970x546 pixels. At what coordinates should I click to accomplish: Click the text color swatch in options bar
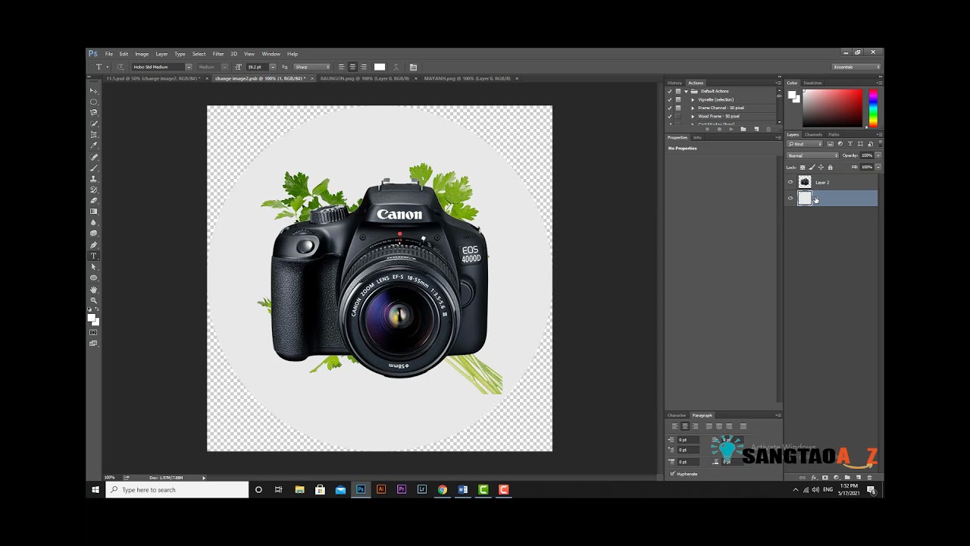(x=380, y=67)
